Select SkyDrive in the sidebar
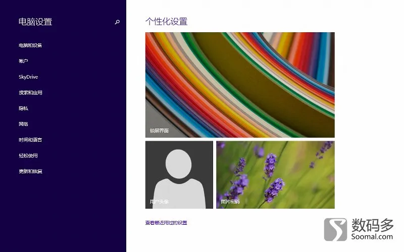The image size is (404, 252). (x=28, y=77)
